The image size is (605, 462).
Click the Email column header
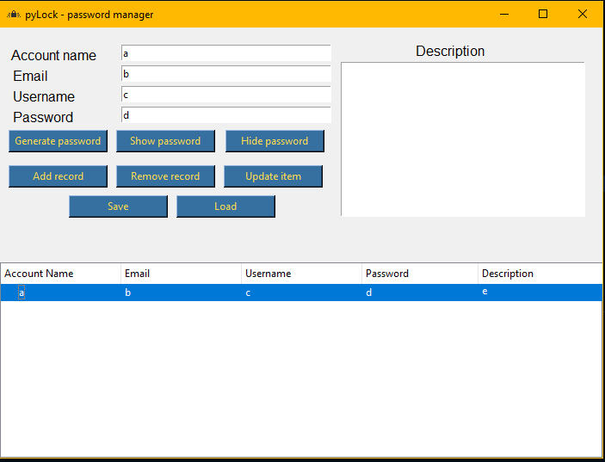point(181,274)
